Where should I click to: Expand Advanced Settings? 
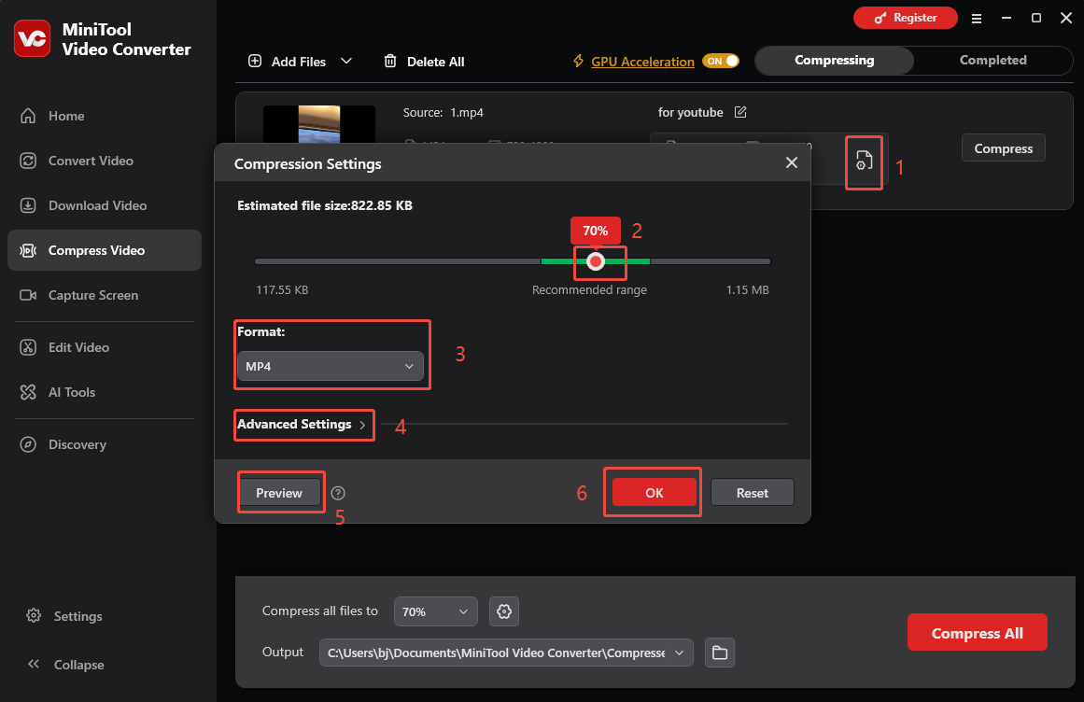pyautogui.click(x=302, y=424)
